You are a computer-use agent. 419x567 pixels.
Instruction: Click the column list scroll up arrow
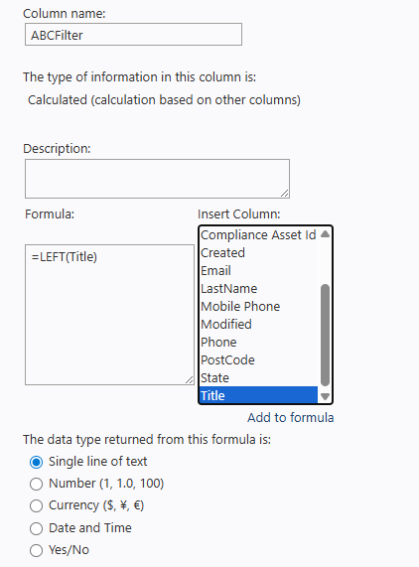(325, 234)
